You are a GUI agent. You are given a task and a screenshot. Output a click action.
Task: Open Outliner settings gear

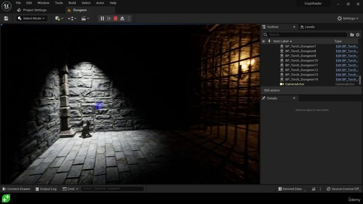[358, 35]
